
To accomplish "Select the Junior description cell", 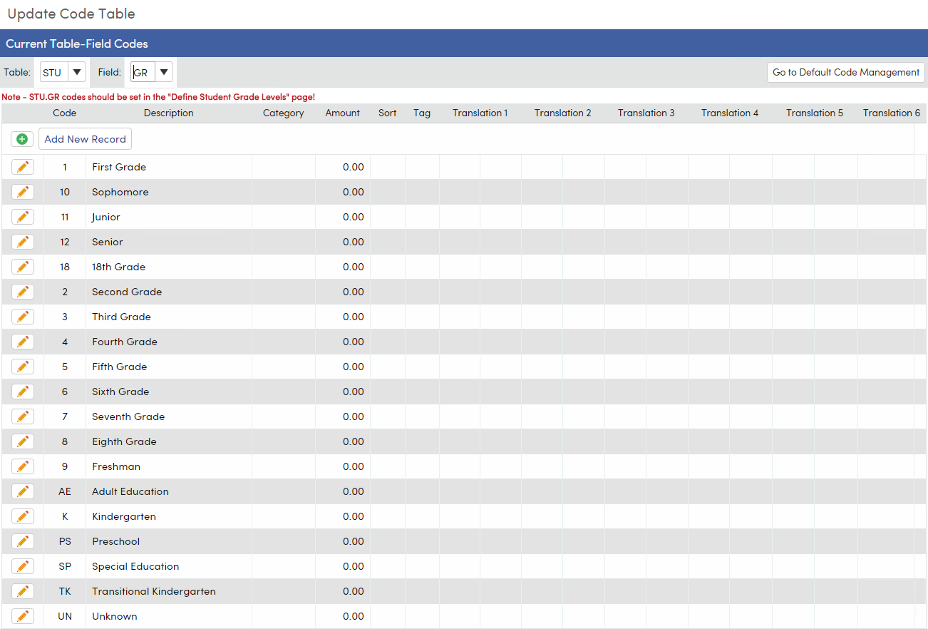I will (169, 217).
